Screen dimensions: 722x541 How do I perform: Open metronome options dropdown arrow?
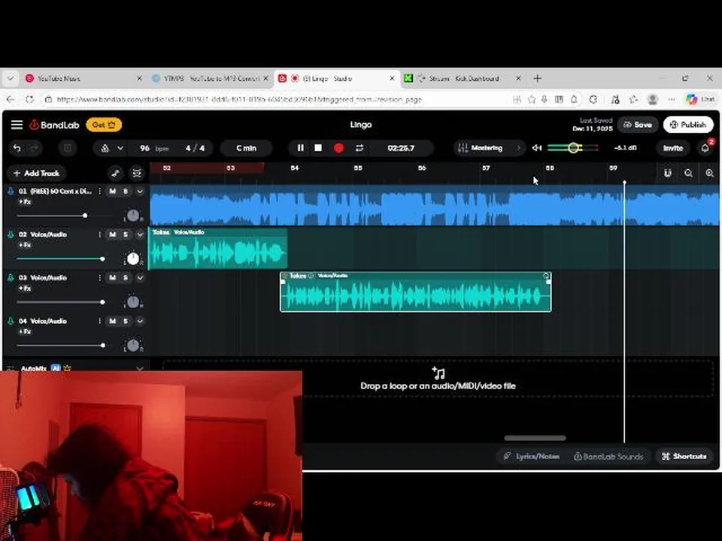pos(120,148)
